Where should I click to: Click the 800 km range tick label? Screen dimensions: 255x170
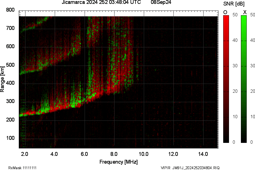pyautogui.click(x=10, y=10)
